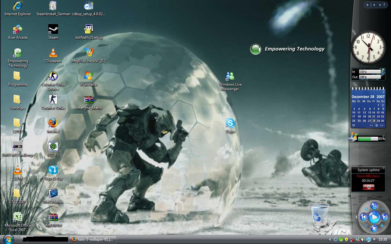Open the memory meter gadget dropdown arrow
The height and width of the screenshot is (244, 391).
coord(383,136)
